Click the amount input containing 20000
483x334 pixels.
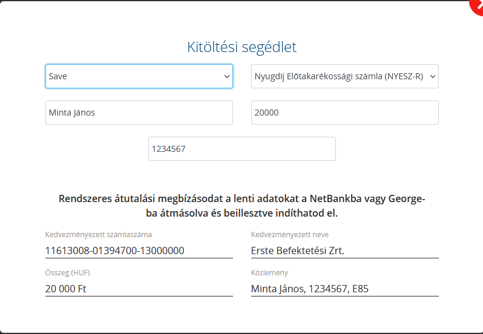(344, 113)
